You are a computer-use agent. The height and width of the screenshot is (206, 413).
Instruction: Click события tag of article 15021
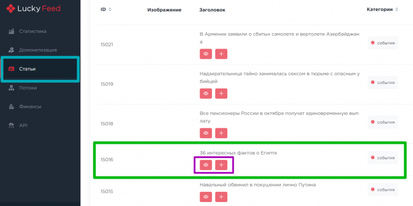click(x=383, y=43)
